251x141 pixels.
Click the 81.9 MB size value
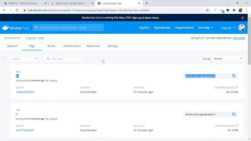click(233, 130)
